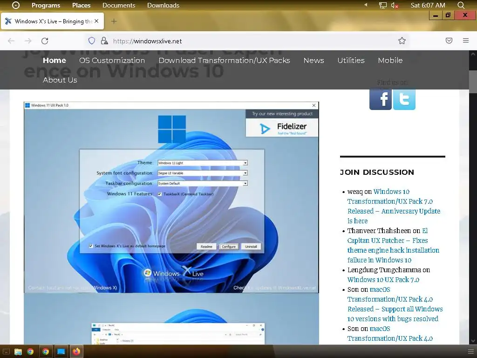
Task: Open the Programs menu
Action: click(46, 5)
